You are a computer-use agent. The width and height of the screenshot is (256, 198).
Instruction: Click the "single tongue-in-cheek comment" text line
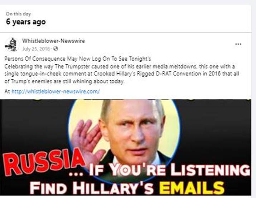tap(122, 74)
